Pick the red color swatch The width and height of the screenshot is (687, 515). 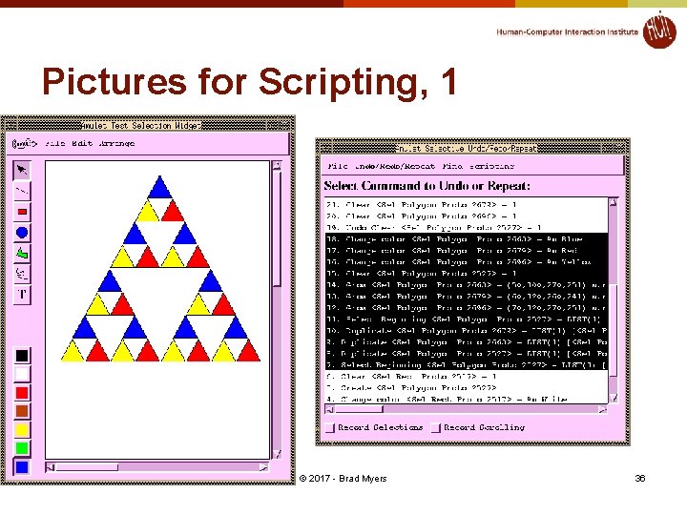tap(22, 392)
